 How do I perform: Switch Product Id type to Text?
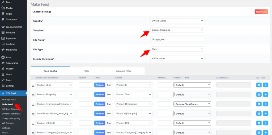click(x=109, y=85)
